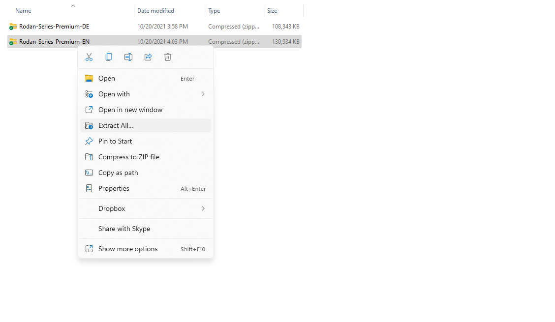The image size is (555, 322).
Task: Select Extract All from context menu
Action: point(116,125)
